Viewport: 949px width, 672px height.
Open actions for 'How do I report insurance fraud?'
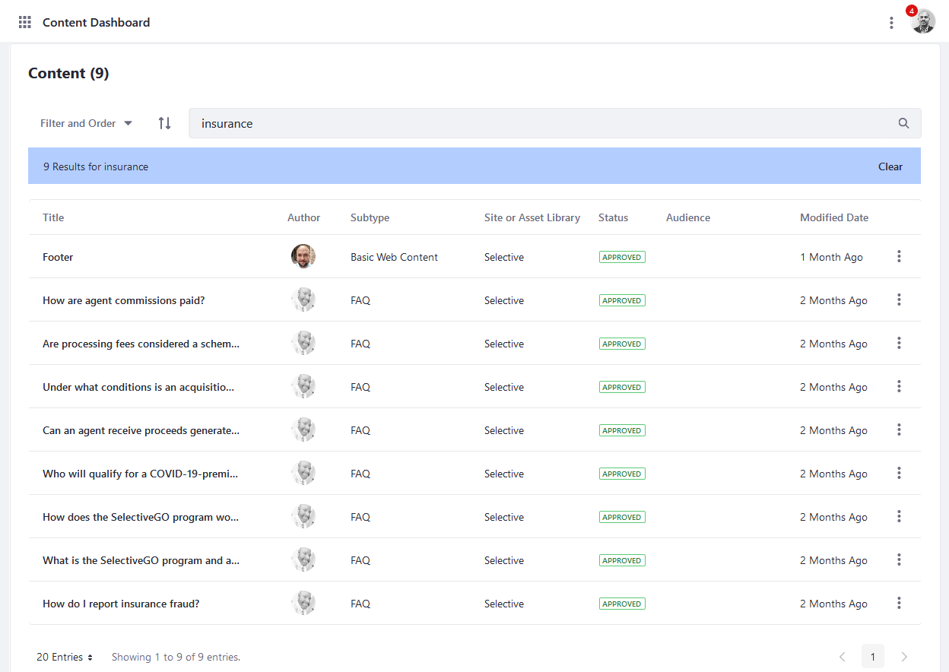pyautogui.click(x=899, y=604)
